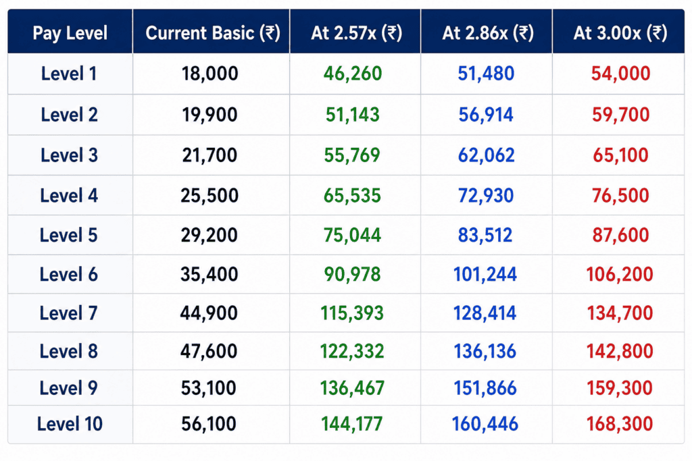Click the red value 168,300
The height and width of the screenshot is (461, 692).
(620, 424)
